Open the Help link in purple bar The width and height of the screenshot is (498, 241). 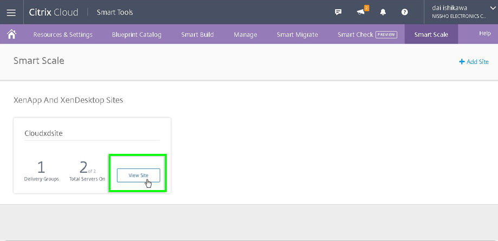pyautogui.click(x=484, y=33)
